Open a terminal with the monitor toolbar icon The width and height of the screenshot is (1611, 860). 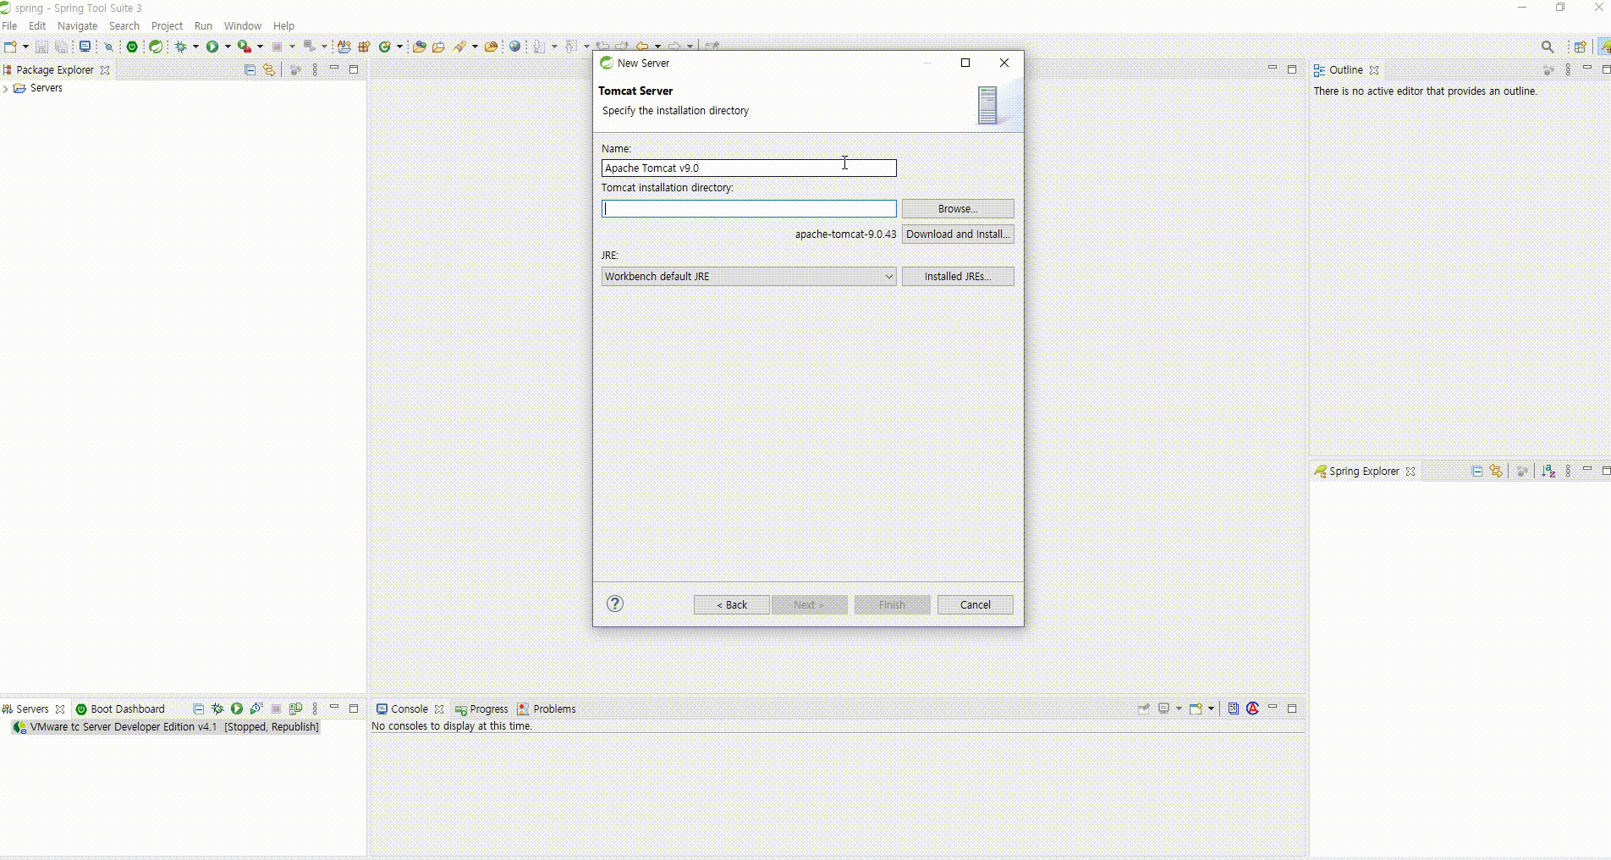pos(85,47)
